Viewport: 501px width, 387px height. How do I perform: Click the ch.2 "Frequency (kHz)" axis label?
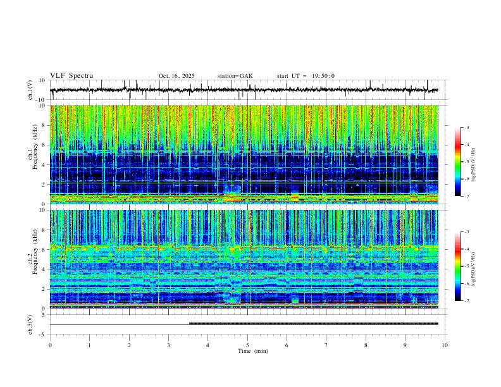tap(35, 252)
